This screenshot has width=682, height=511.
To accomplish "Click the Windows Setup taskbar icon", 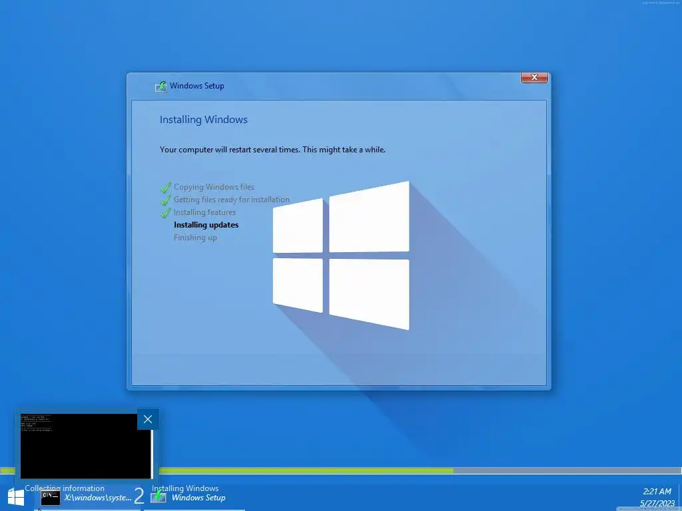I will 159,496.
